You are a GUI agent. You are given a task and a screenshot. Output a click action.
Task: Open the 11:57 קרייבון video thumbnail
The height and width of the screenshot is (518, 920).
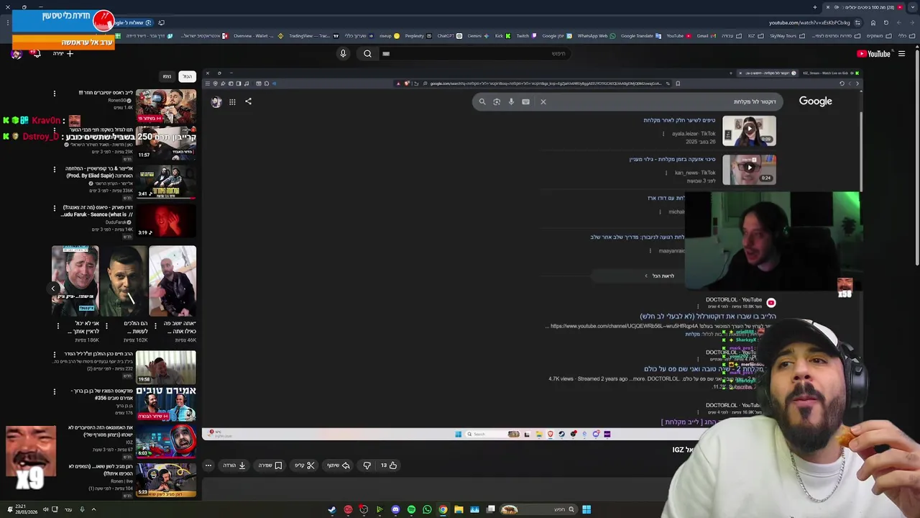[x=166, y=143]
